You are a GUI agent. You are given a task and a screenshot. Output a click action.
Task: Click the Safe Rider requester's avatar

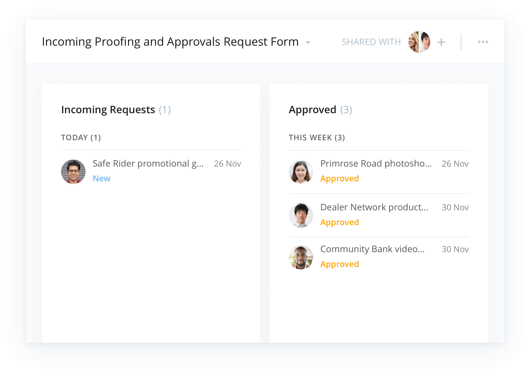(x=73, y=172)
